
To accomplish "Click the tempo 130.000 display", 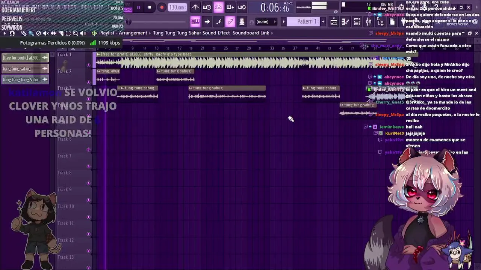I will click(x=177, y=7).
